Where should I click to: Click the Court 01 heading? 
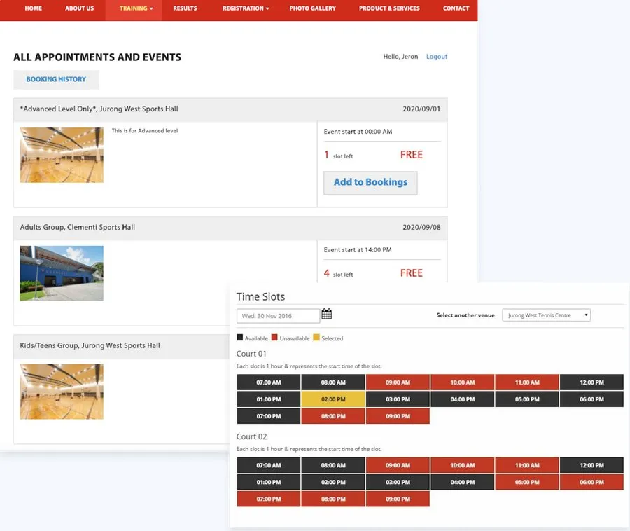point(251,354)
